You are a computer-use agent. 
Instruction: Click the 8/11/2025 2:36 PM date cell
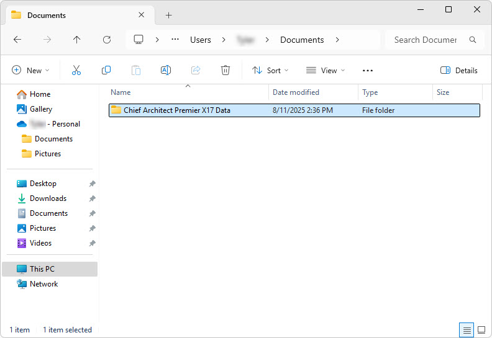tap(303, 110)
